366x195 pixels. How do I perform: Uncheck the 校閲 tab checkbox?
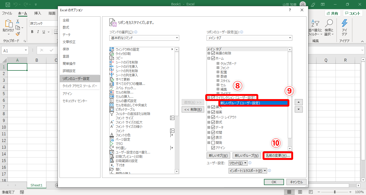213,133
